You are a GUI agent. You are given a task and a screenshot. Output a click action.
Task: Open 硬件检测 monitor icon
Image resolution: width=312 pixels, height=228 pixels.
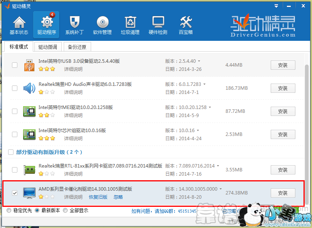click(158, 25)
